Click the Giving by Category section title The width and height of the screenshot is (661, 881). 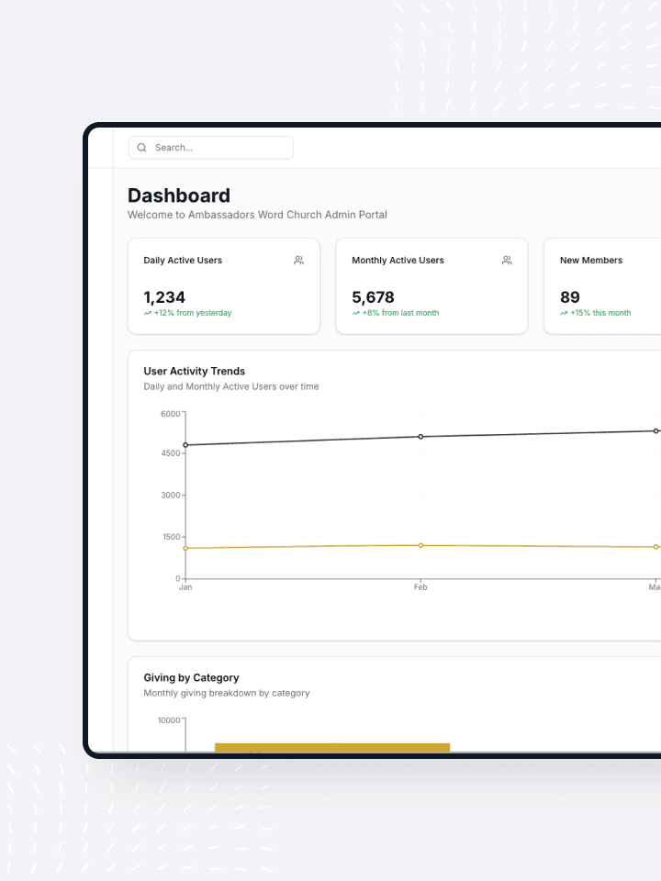coord(191,678)
